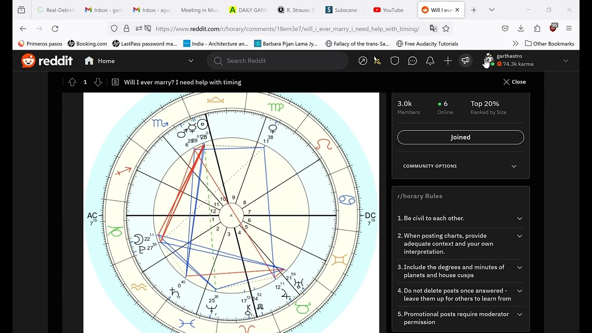Open the moderation shield icon
This screenshot has height=333, width=592.
pos(395,61)
